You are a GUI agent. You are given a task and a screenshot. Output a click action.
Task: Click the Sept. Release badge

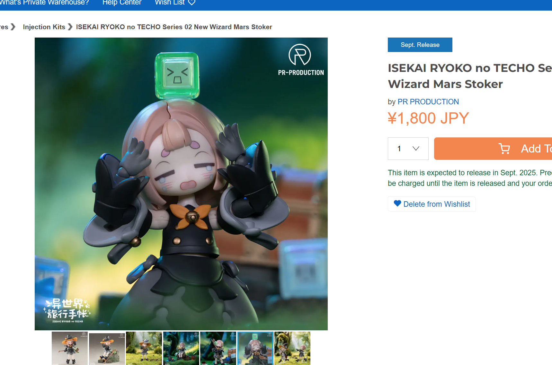coord(420,45)
